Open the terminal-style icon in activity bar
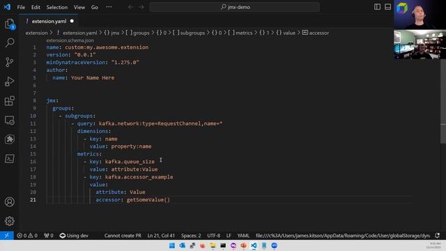The image size is (446, 251). click(x=9, y=159)
